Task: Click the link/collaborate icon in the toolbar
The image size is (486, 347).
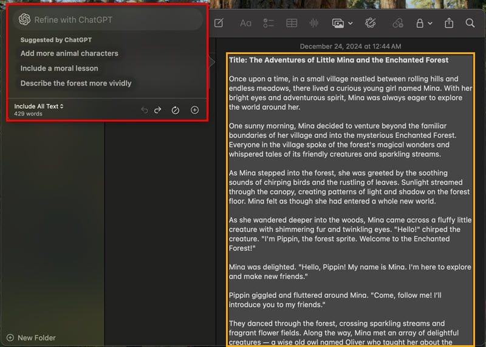Action: [397, 24]
